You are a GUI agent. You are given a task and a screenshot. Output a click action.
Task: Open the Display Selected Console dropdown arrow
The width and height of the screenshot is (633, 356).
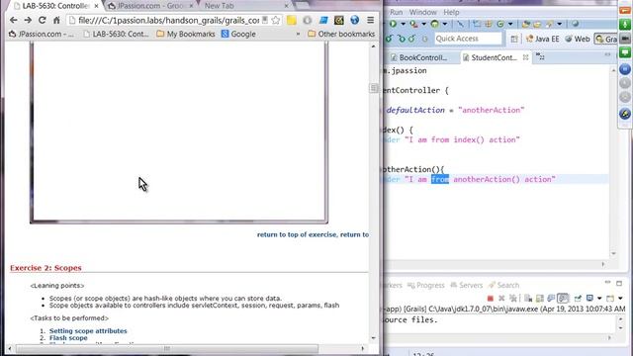599,299
